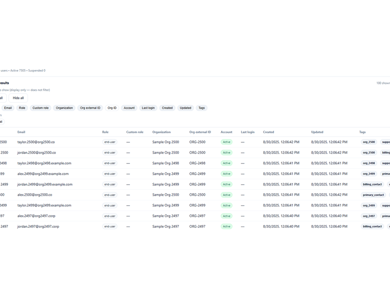
Task: Sort by the Created table header
Action: click(x=269, y=132)
